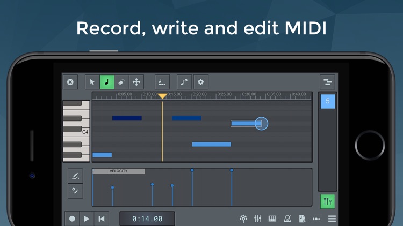Click the file import document icon
Image resolution: width=403 pixels, height=226 pixels.
[x=302, y=219]
